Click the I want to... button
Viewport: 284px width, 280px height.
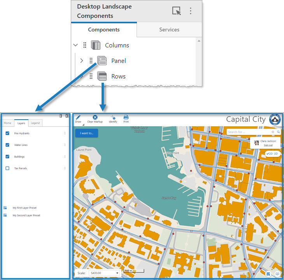tap(87, 133)
